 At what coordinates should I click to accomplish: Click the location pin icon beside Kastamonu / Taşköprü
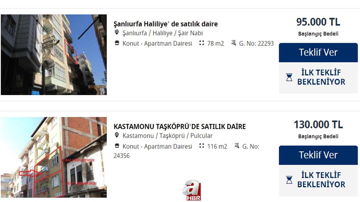[x=117, y=135]
